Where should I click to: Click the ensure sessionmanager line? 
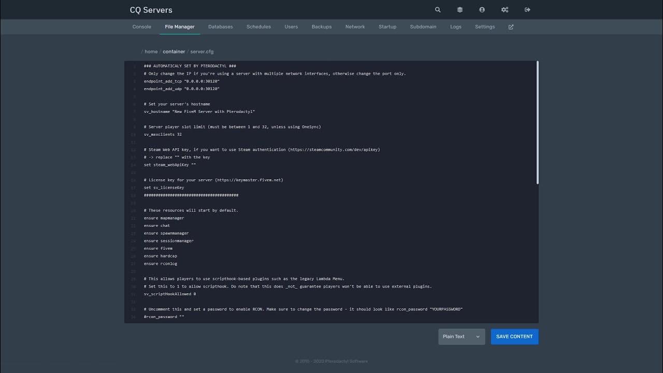tap(169, 241)
